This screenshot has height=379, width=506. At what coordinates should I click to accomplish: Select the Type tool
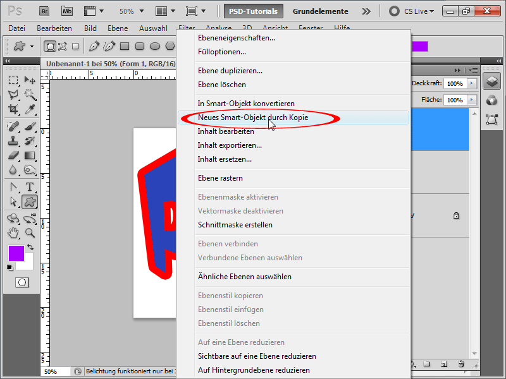coord(30,187)
